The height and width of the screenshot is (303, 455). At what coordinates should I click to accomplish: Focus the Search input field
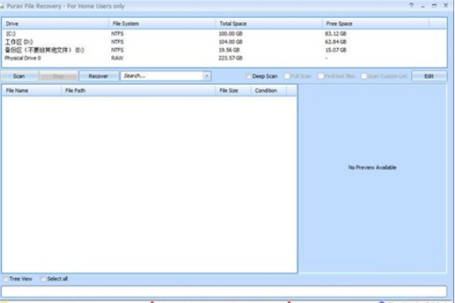[163, 76]
